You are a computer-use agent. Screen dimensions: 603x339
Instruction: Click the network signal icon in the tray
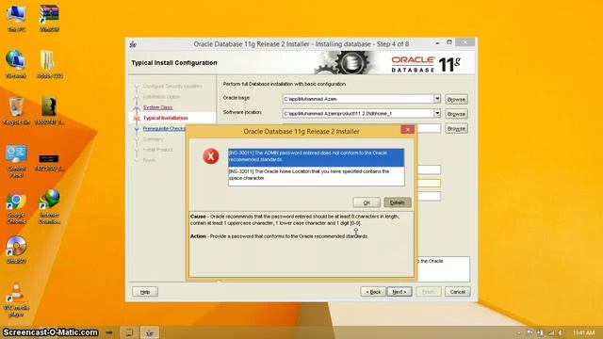coord(551,332)
